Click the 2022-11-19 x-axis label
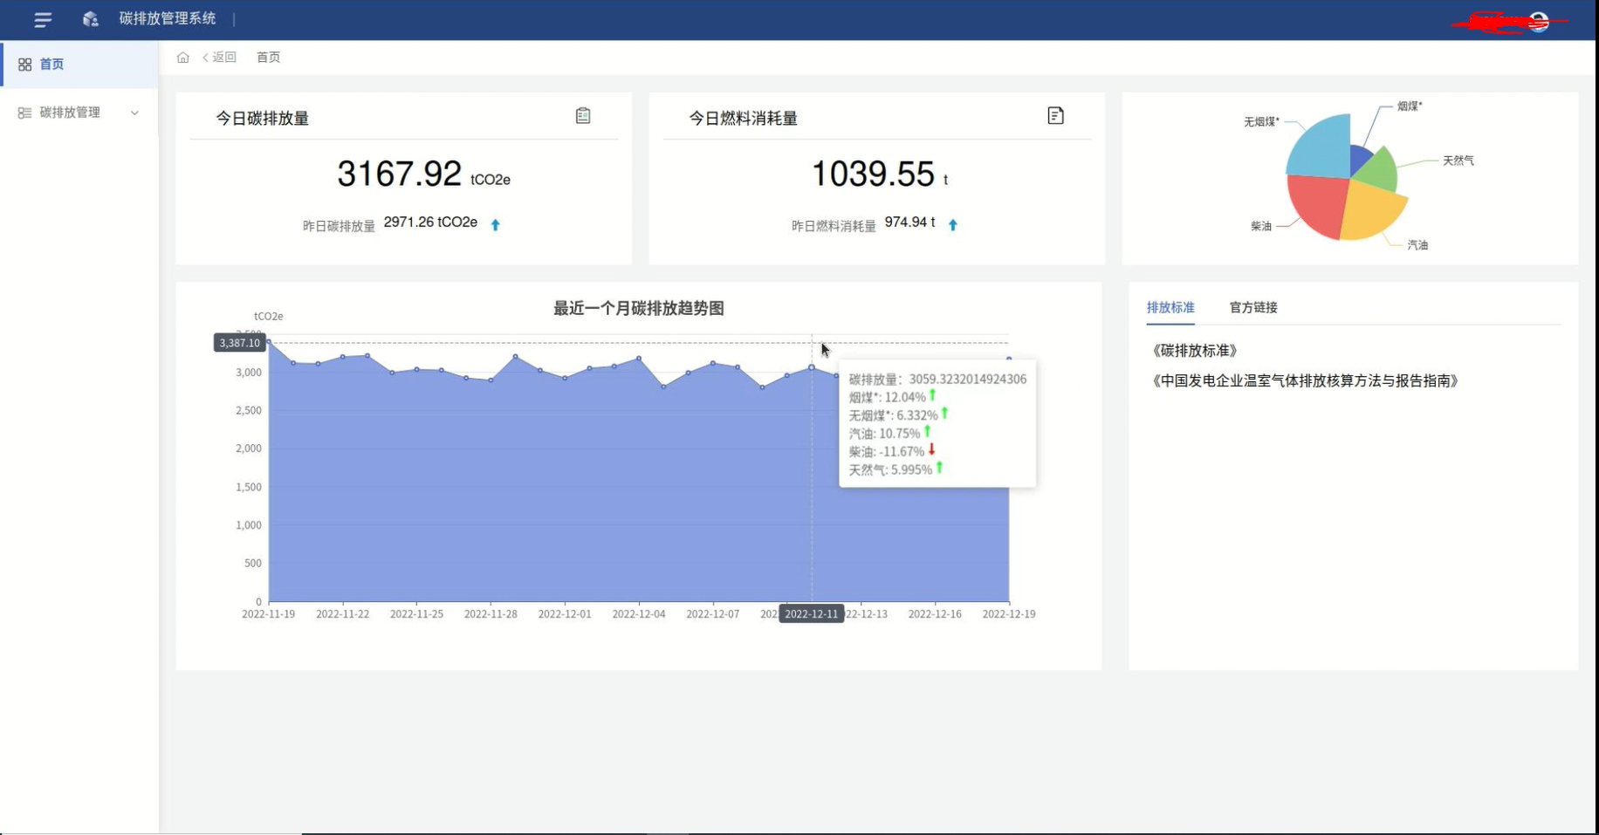The width and height of the screenshot is (1599, 835). pyautogui.click(x=268, y=614)
